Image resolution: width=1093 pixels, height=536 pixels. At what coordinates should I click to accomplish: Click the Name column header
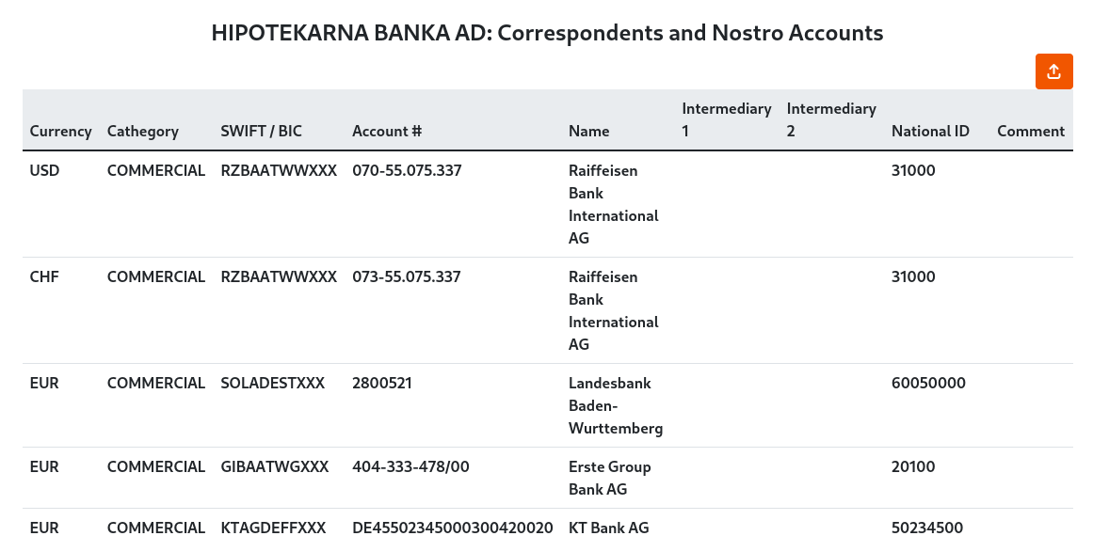[x=588, y=131]
